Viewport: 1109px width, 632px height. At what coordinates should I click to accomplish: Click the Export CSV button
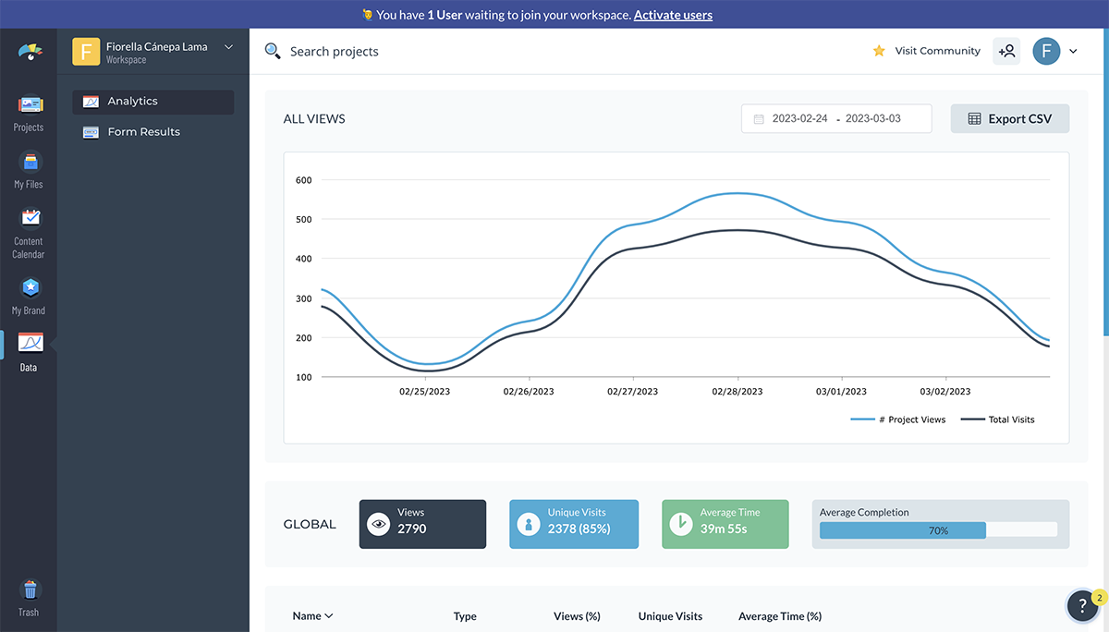pos(1009,119)
